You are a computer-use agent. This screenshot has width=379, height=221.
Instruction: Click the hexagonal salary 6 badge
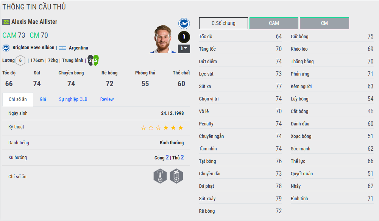(x=20, y=60)
